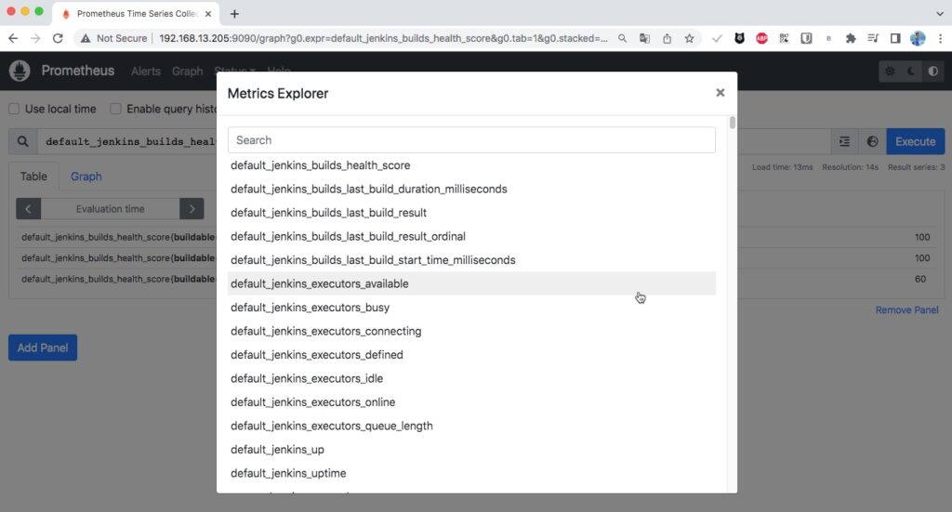
Task: Click the Metrics Explorer scrollbar
Action: [x=733, y=123]
